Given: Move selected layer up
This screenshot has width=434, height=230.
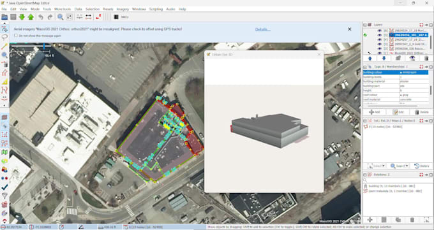Looking at the screenshot, I should click(370, 58).
